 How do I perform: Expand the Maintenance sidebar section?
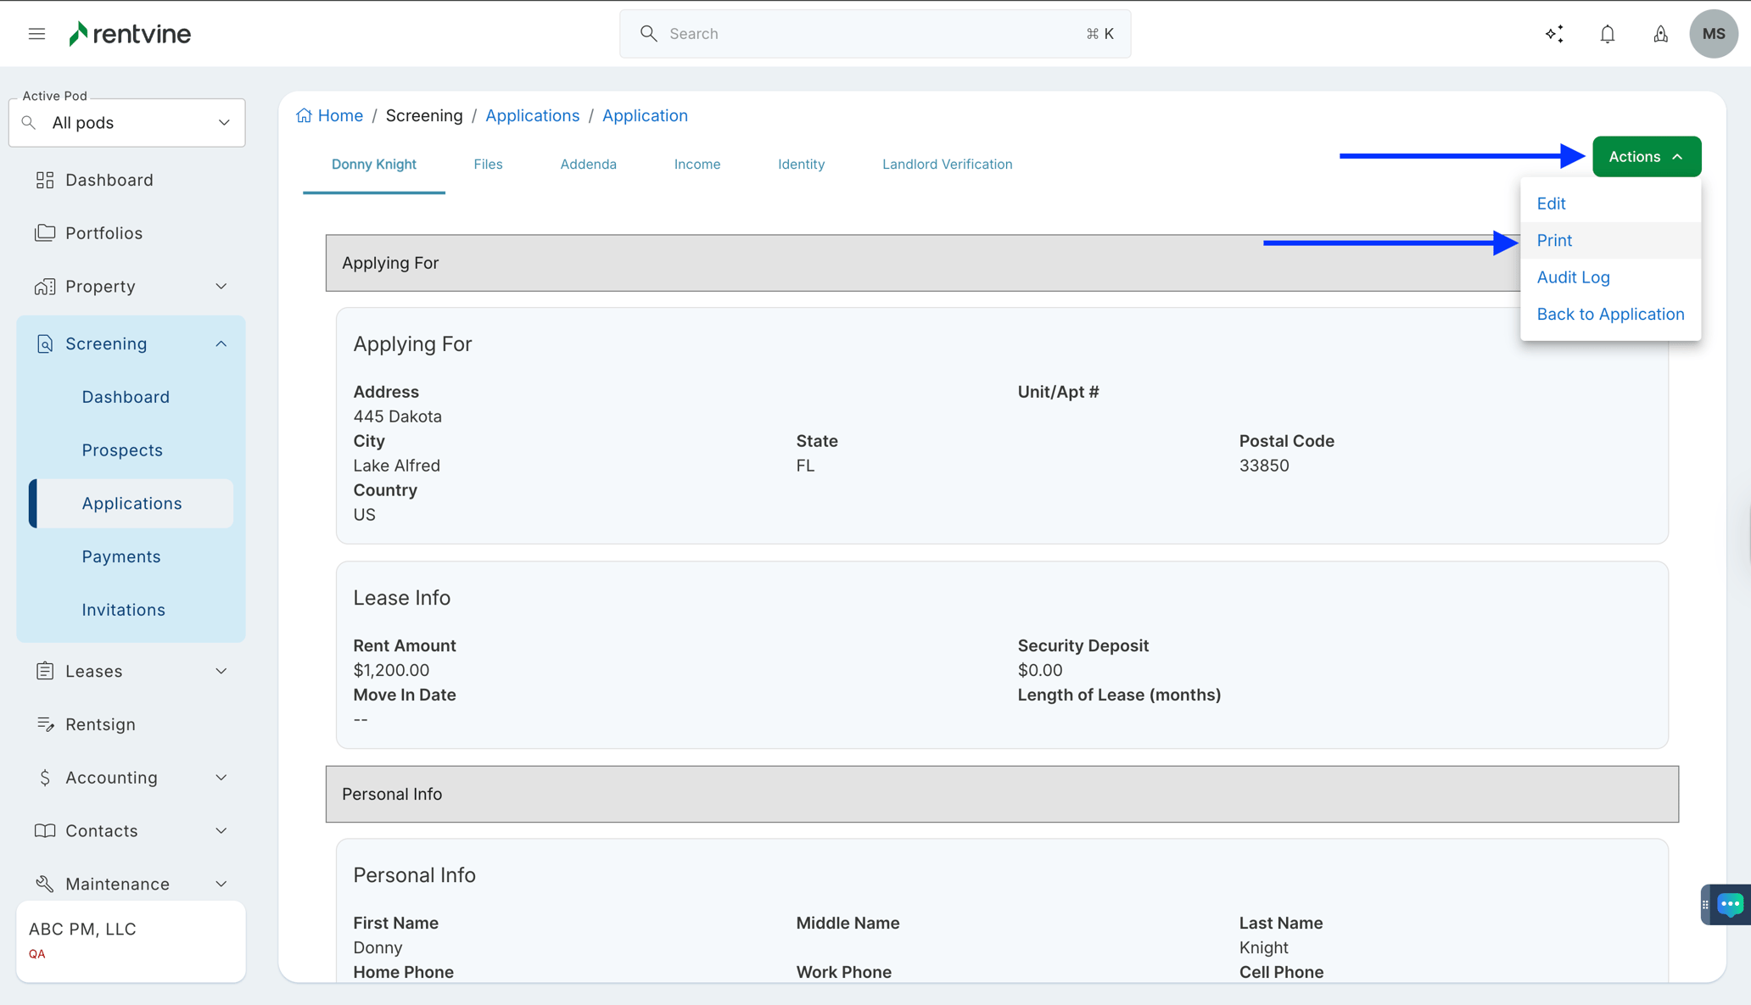click(x=131, y=884)
